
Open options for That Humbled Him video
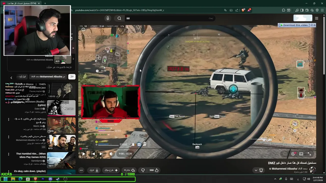(8, 154)
